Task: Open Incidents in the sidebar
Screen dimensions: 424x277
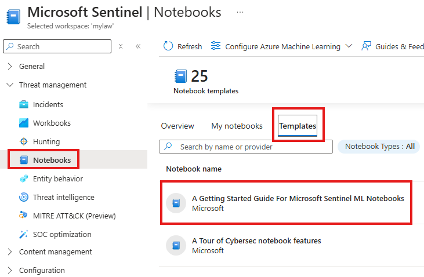Action: [x=48, y=104]
